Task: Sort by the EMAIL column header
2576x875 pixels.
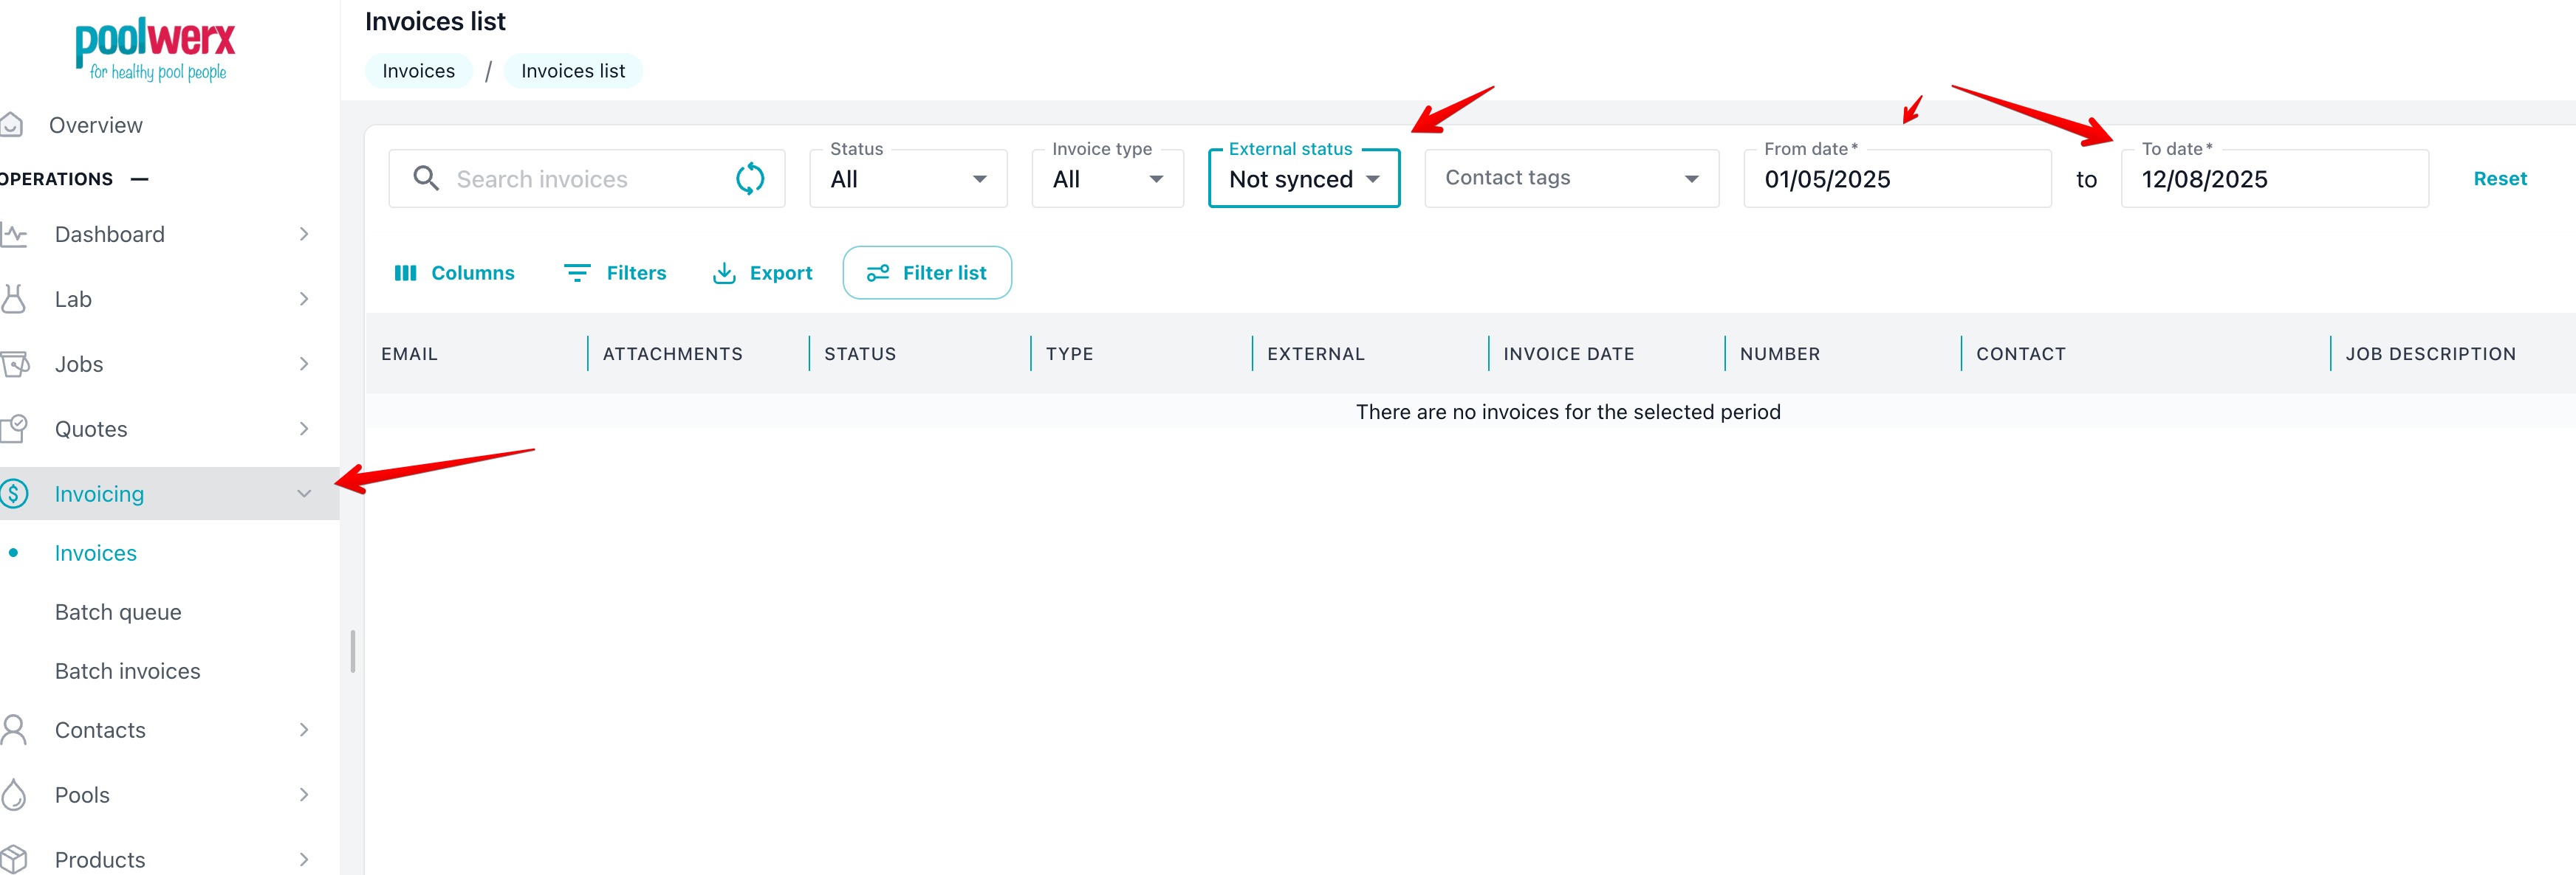Action: 409,353
